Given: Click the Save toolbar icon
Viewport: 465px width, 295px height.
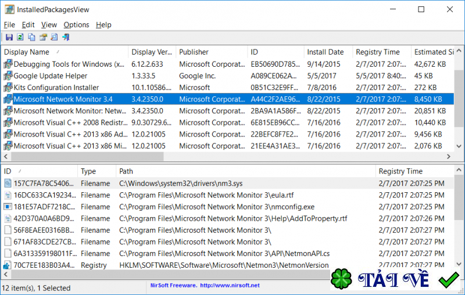Looking at the screenshot, I should [x=9, y=38].
